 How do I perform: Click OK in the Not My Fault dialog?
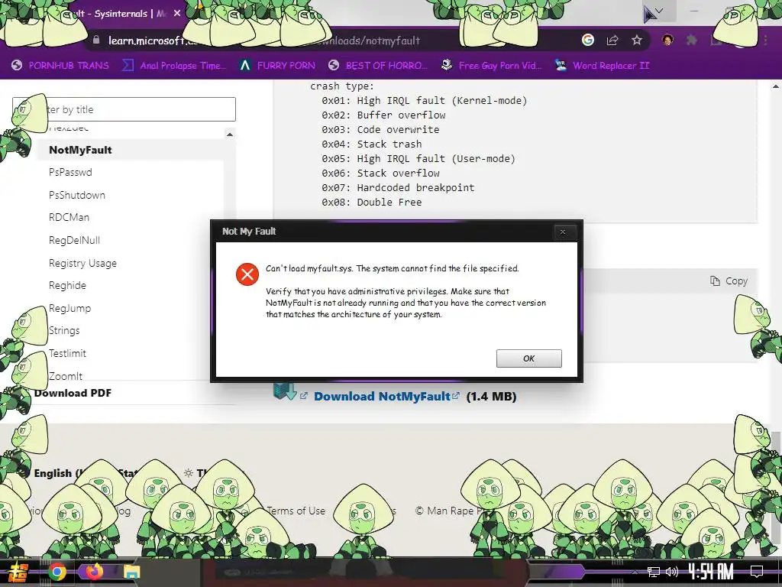pos(528,358)
